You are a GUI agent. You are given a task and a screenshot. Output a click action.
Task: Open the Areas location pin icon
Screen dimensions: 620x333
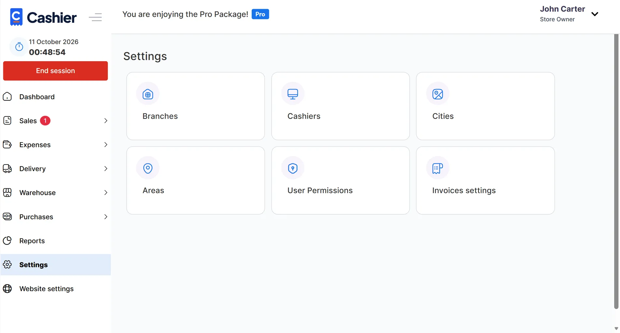tap(148, 168)
